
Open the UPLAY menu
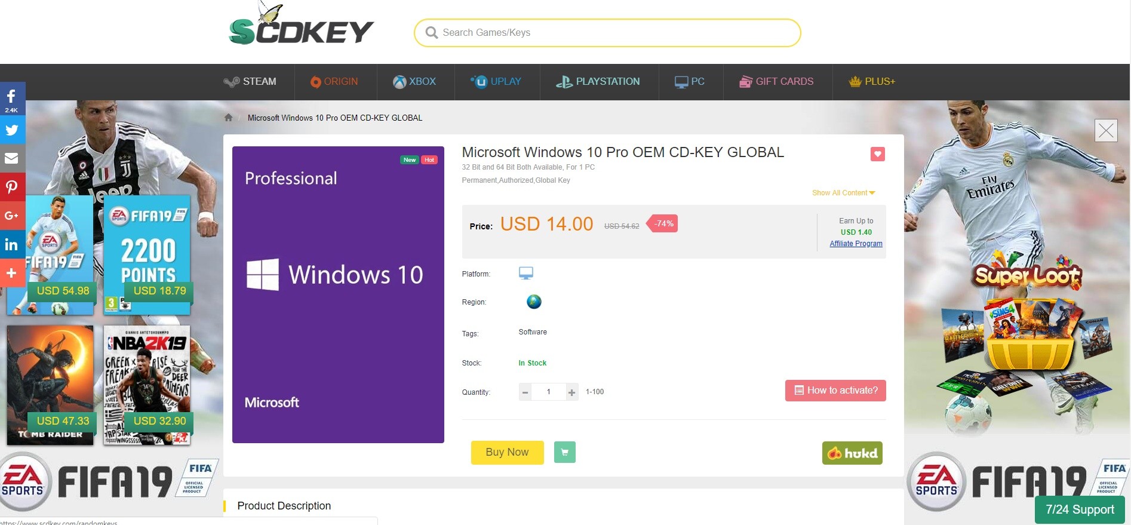coord(496,82)
